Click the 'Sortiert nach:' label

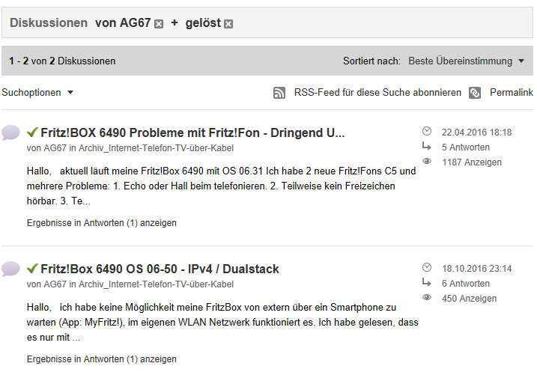pyautogui.click(x=371, y=61)
